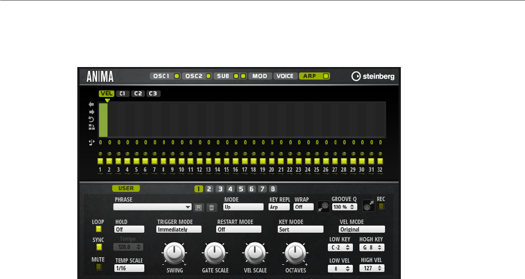
Task: Click the MIDI phrase export drag icon
Action: [323, 207]
